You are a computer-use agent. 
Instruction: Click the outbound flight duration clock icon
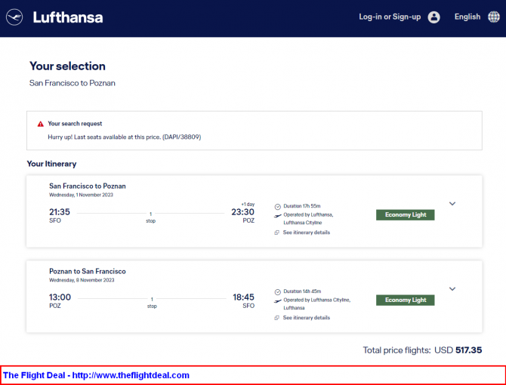pos(277,207)
